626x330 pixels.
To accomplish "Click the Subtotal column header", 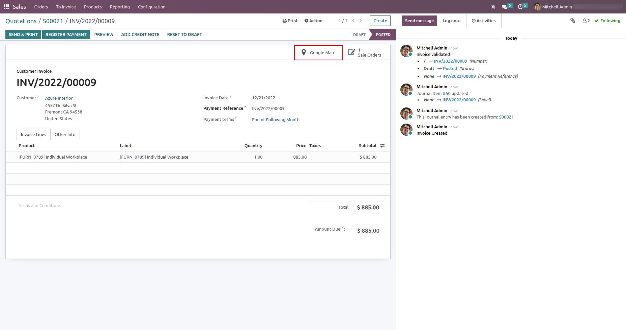I will click(x=368, y=146).
